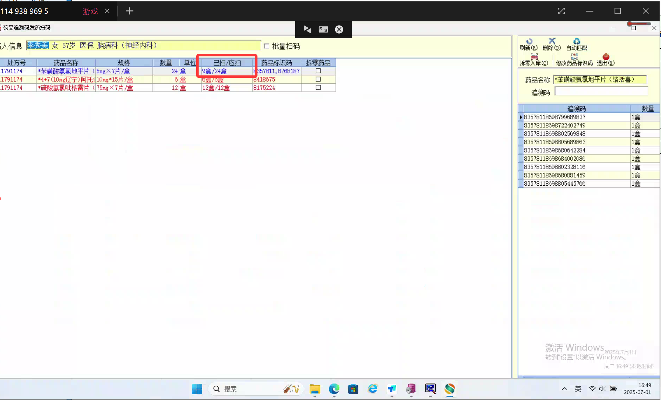Click the volume speaker tray icon

[x=603, y=389]
